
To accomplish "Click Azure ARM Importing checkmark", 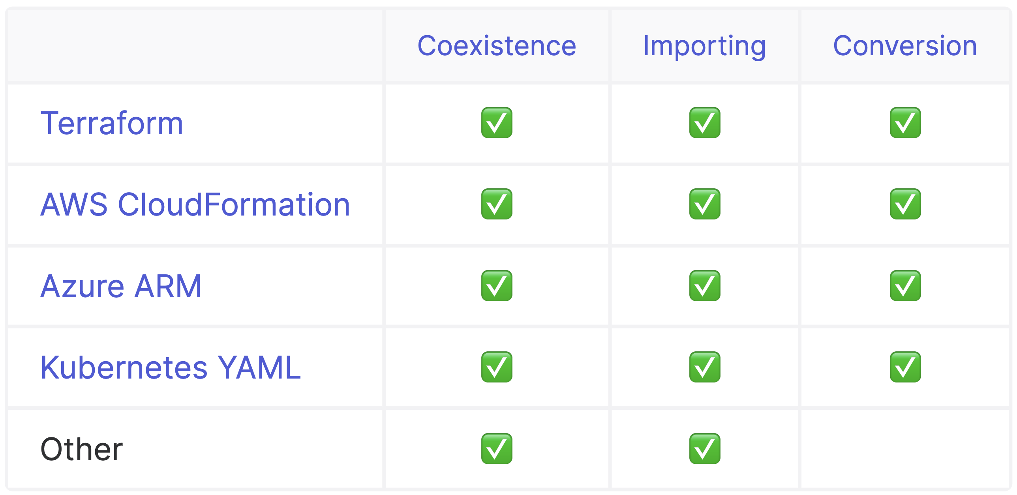I will coord(705,286).
